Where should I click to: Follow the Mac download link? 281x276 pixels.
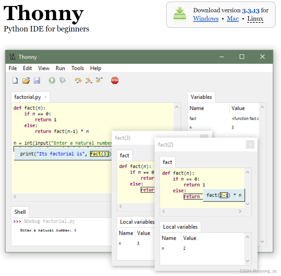tap(233, 19)
